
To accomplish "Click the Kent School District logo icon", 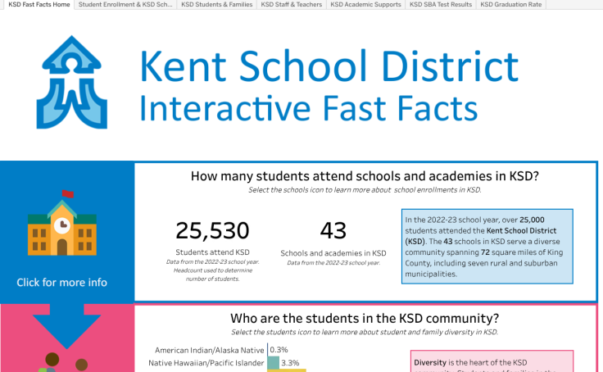I will pos(72,82).
